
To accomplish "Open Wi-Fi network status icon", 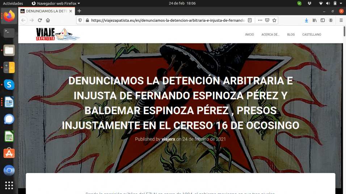I will coord(321,3).
